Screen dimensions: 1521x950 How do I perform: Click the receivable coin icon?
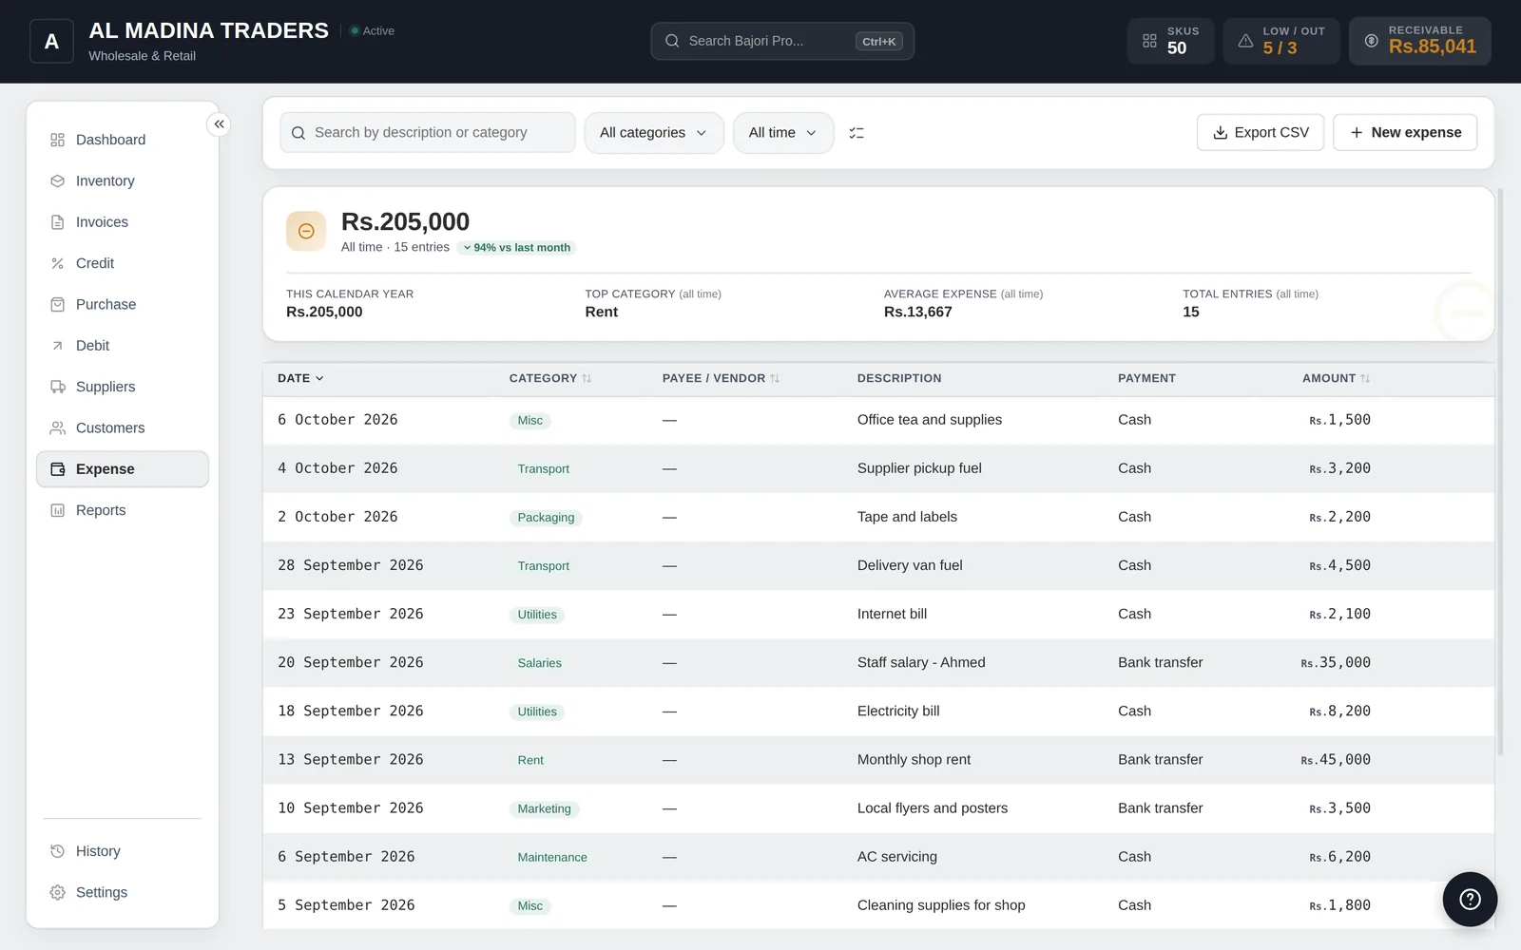tap(1371, 41)
